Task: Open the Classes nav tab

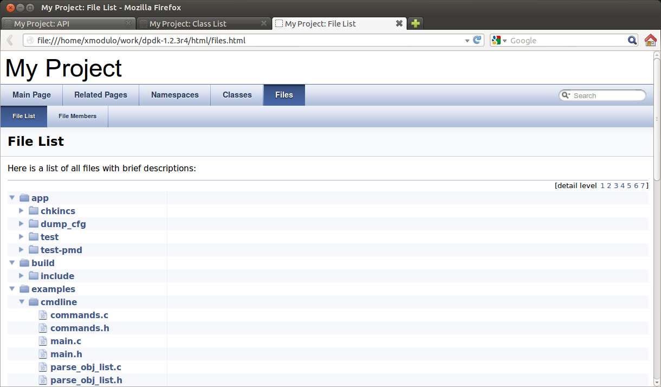Action: (x=237, y=95)
